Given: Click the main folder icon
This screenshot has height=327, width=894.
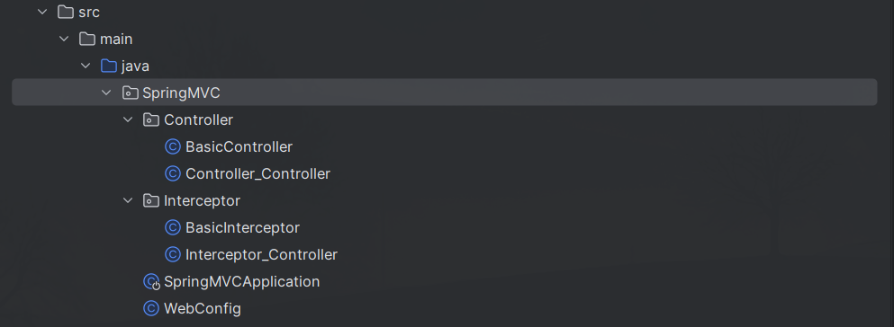Looking at the screenshot, I should [x=87, y=39].
